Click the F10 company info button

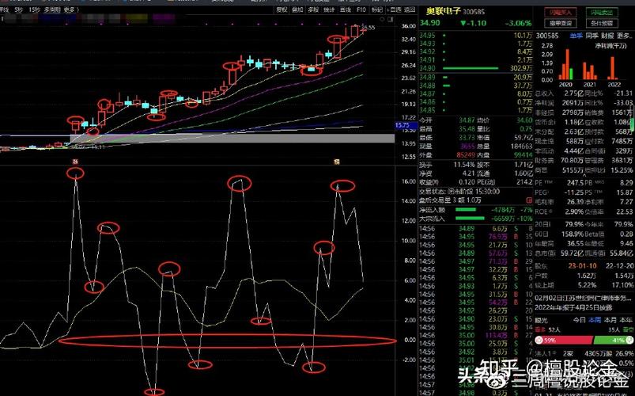[361, 11]
